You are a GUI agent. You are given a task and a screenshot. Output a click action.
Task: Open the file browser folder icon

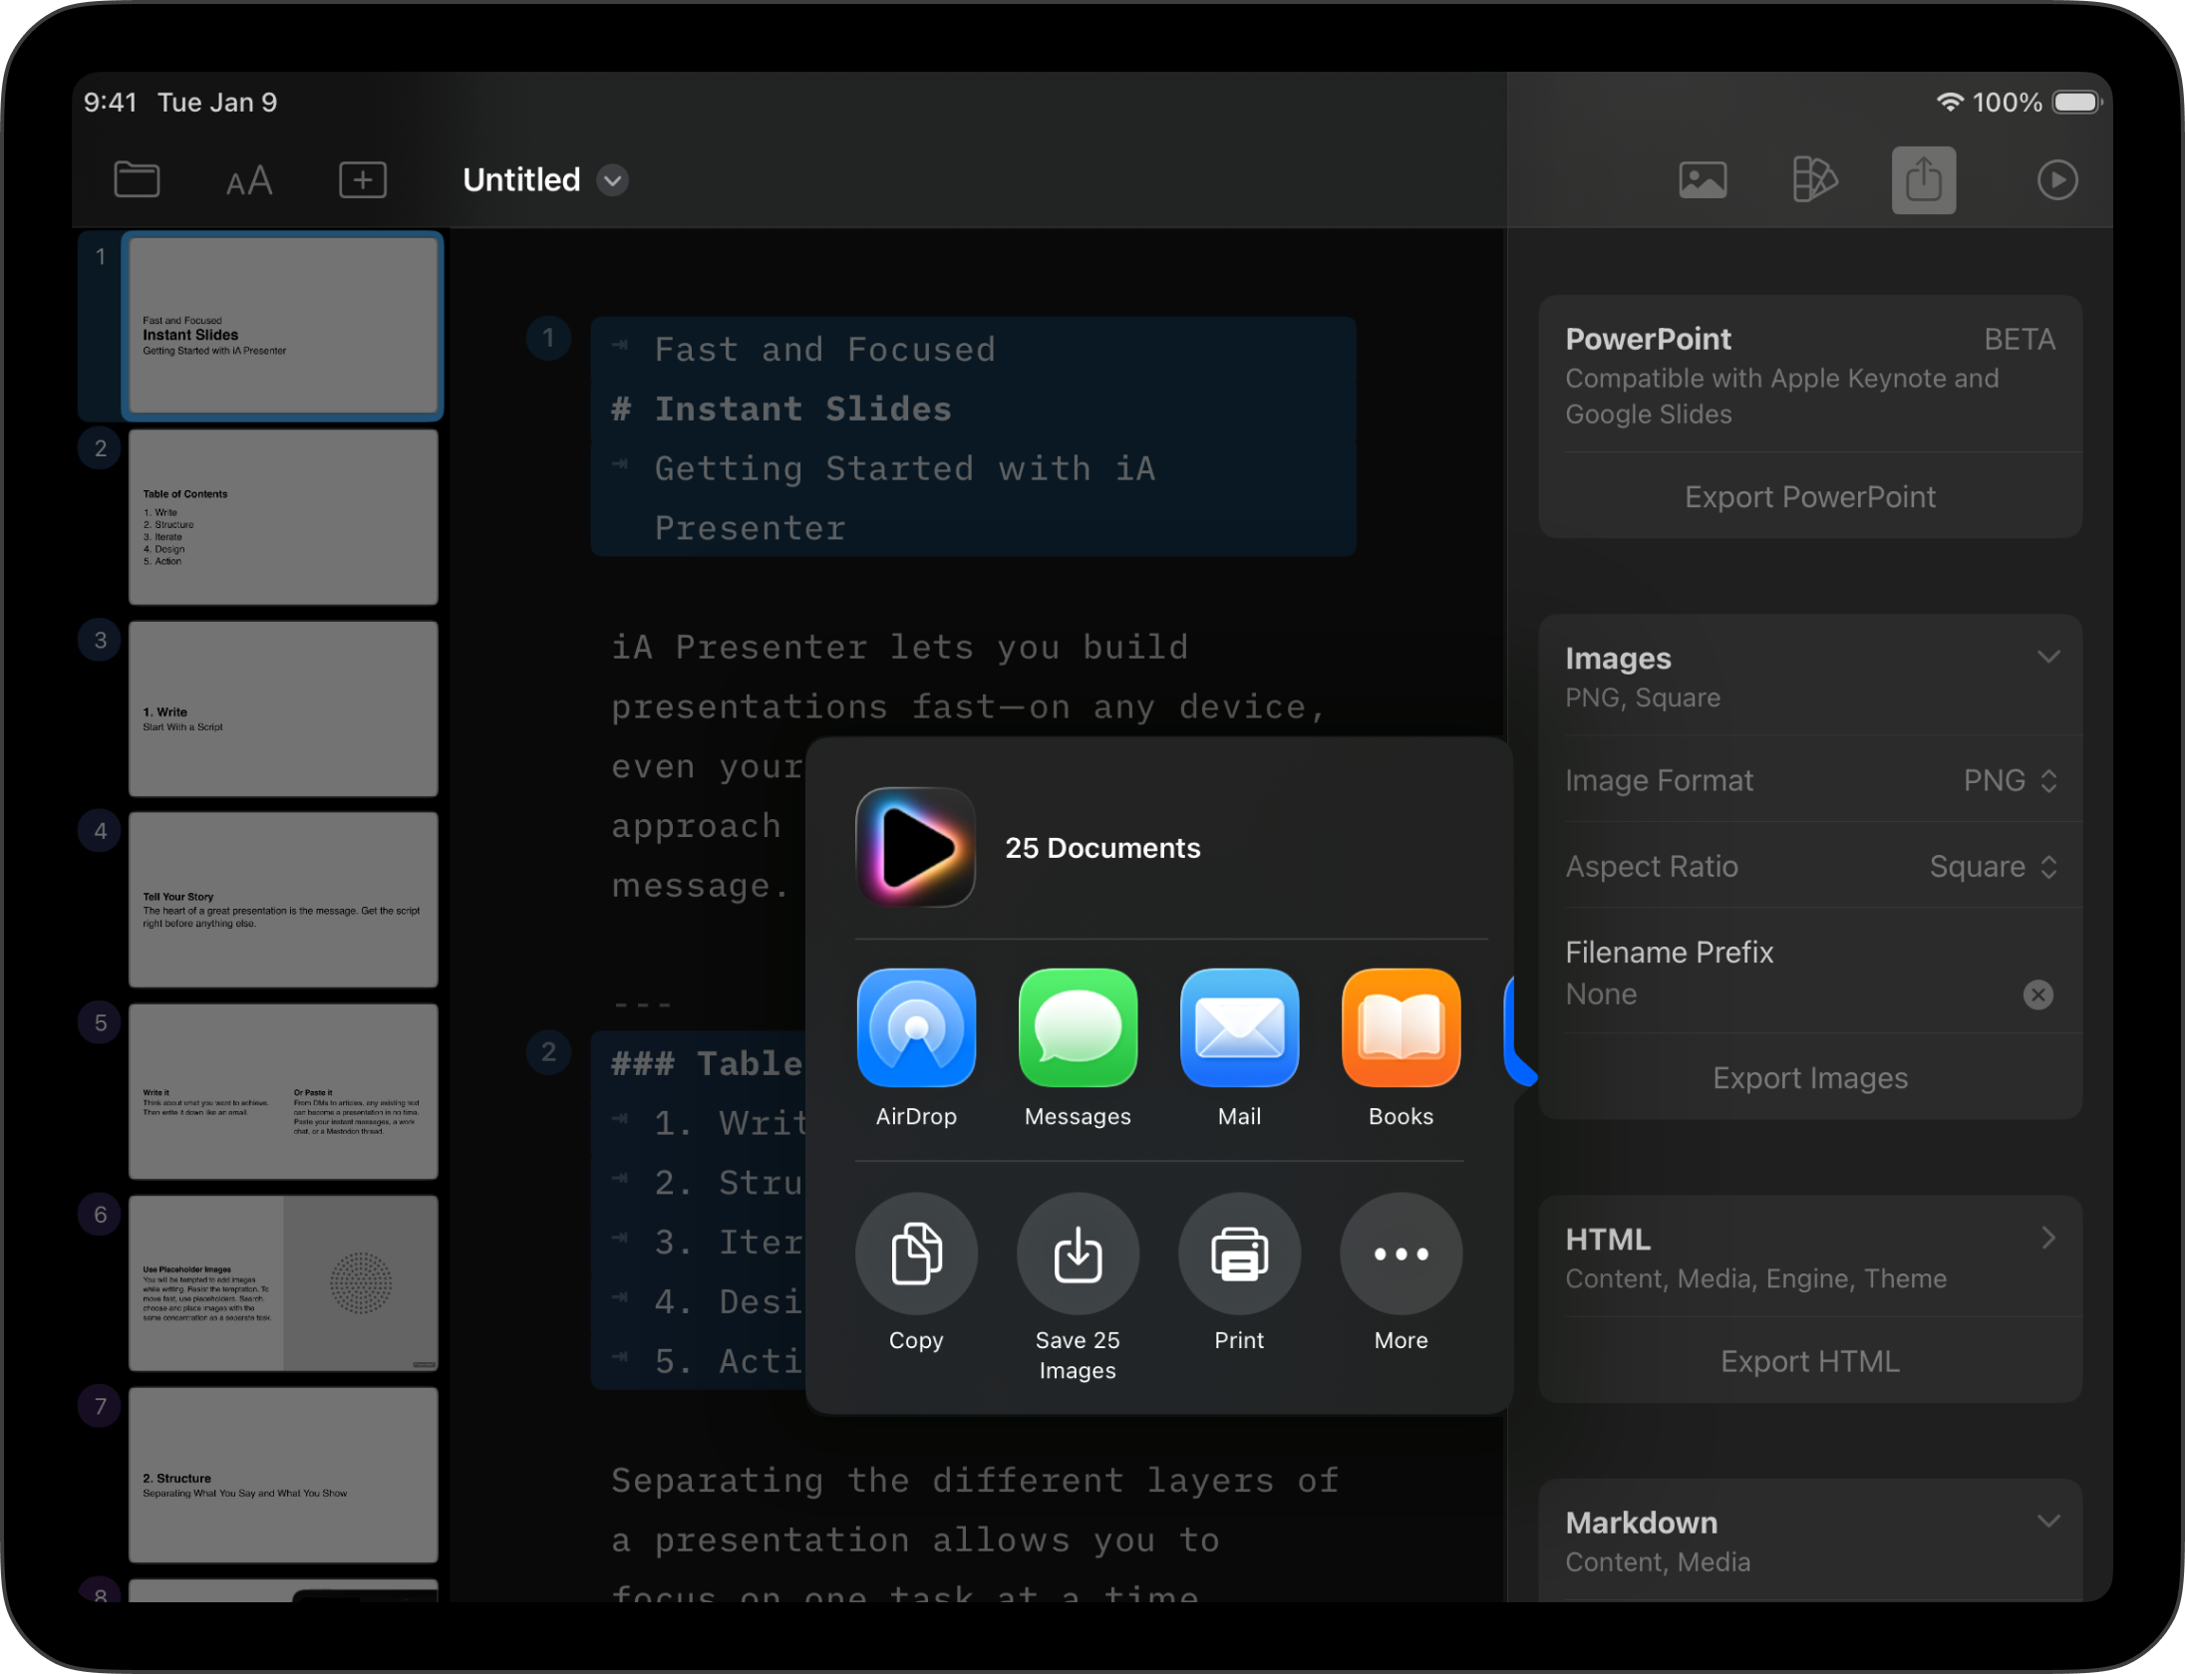[x=137, y=180]
